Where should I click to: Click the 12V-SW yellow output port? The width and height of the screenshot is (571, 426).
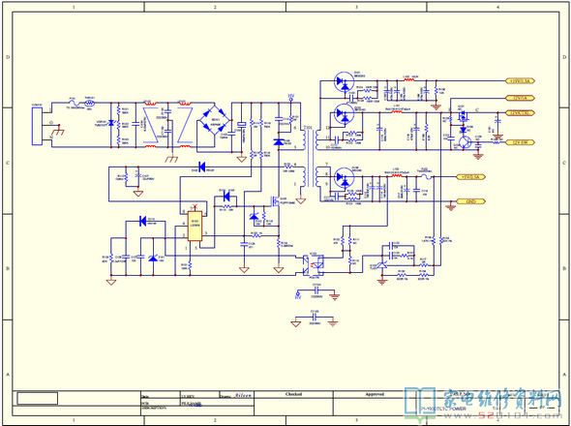pyautogui.click(x=521, y=142)
